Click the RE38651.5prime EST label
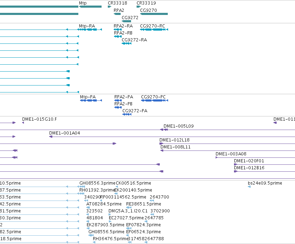The height and width of the screenshot is (244, 295). tap(144, 204)
